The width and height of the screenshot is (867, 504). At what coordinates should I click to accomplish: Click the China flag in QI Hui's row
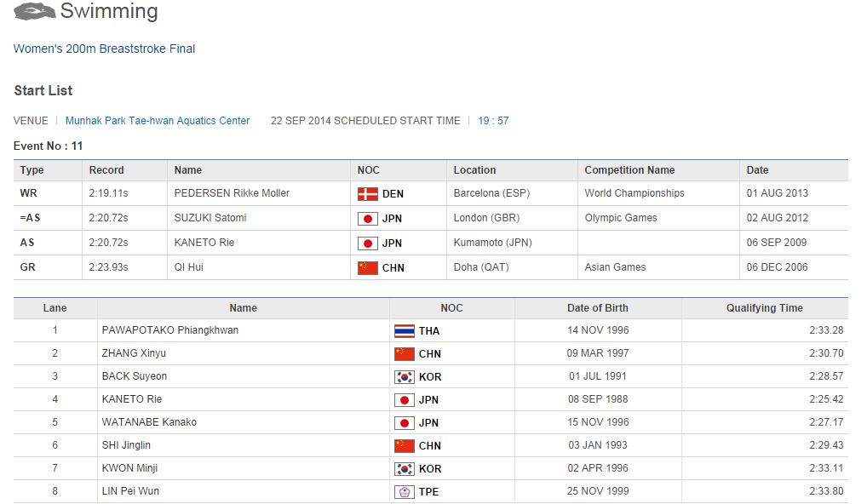click(368, 268)
